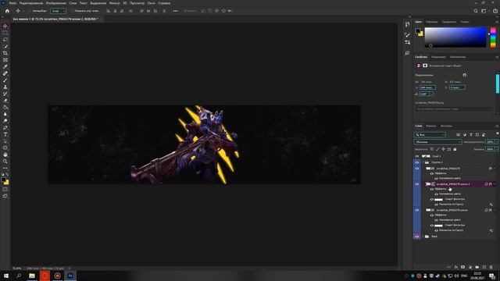Open the History collapsed panel icon
Viewport: 500px width, 281px height.
[407, 24]
